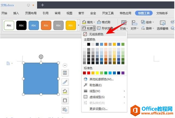Apply the gray Abc shape style
Viewport: 175px width, 118px height.
58,25
